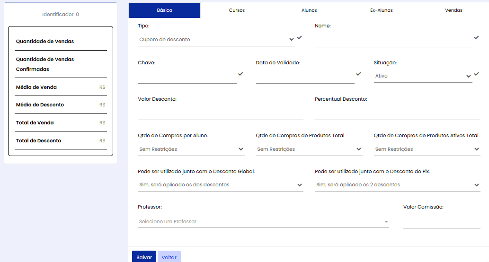489x262 pixels.
Task: Switch to the Cursos tab
Action: pos(237,10)
